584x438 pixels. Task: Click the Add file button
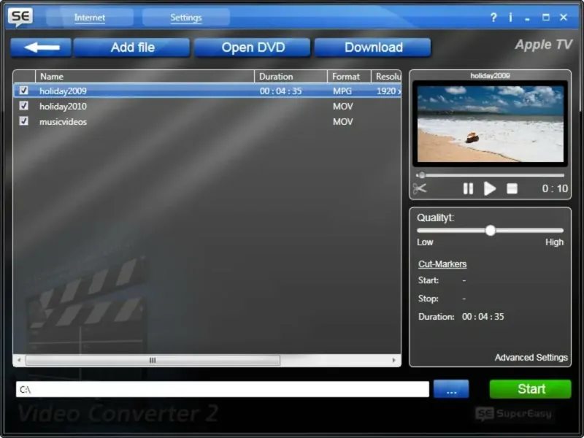(x=132, y=47)
